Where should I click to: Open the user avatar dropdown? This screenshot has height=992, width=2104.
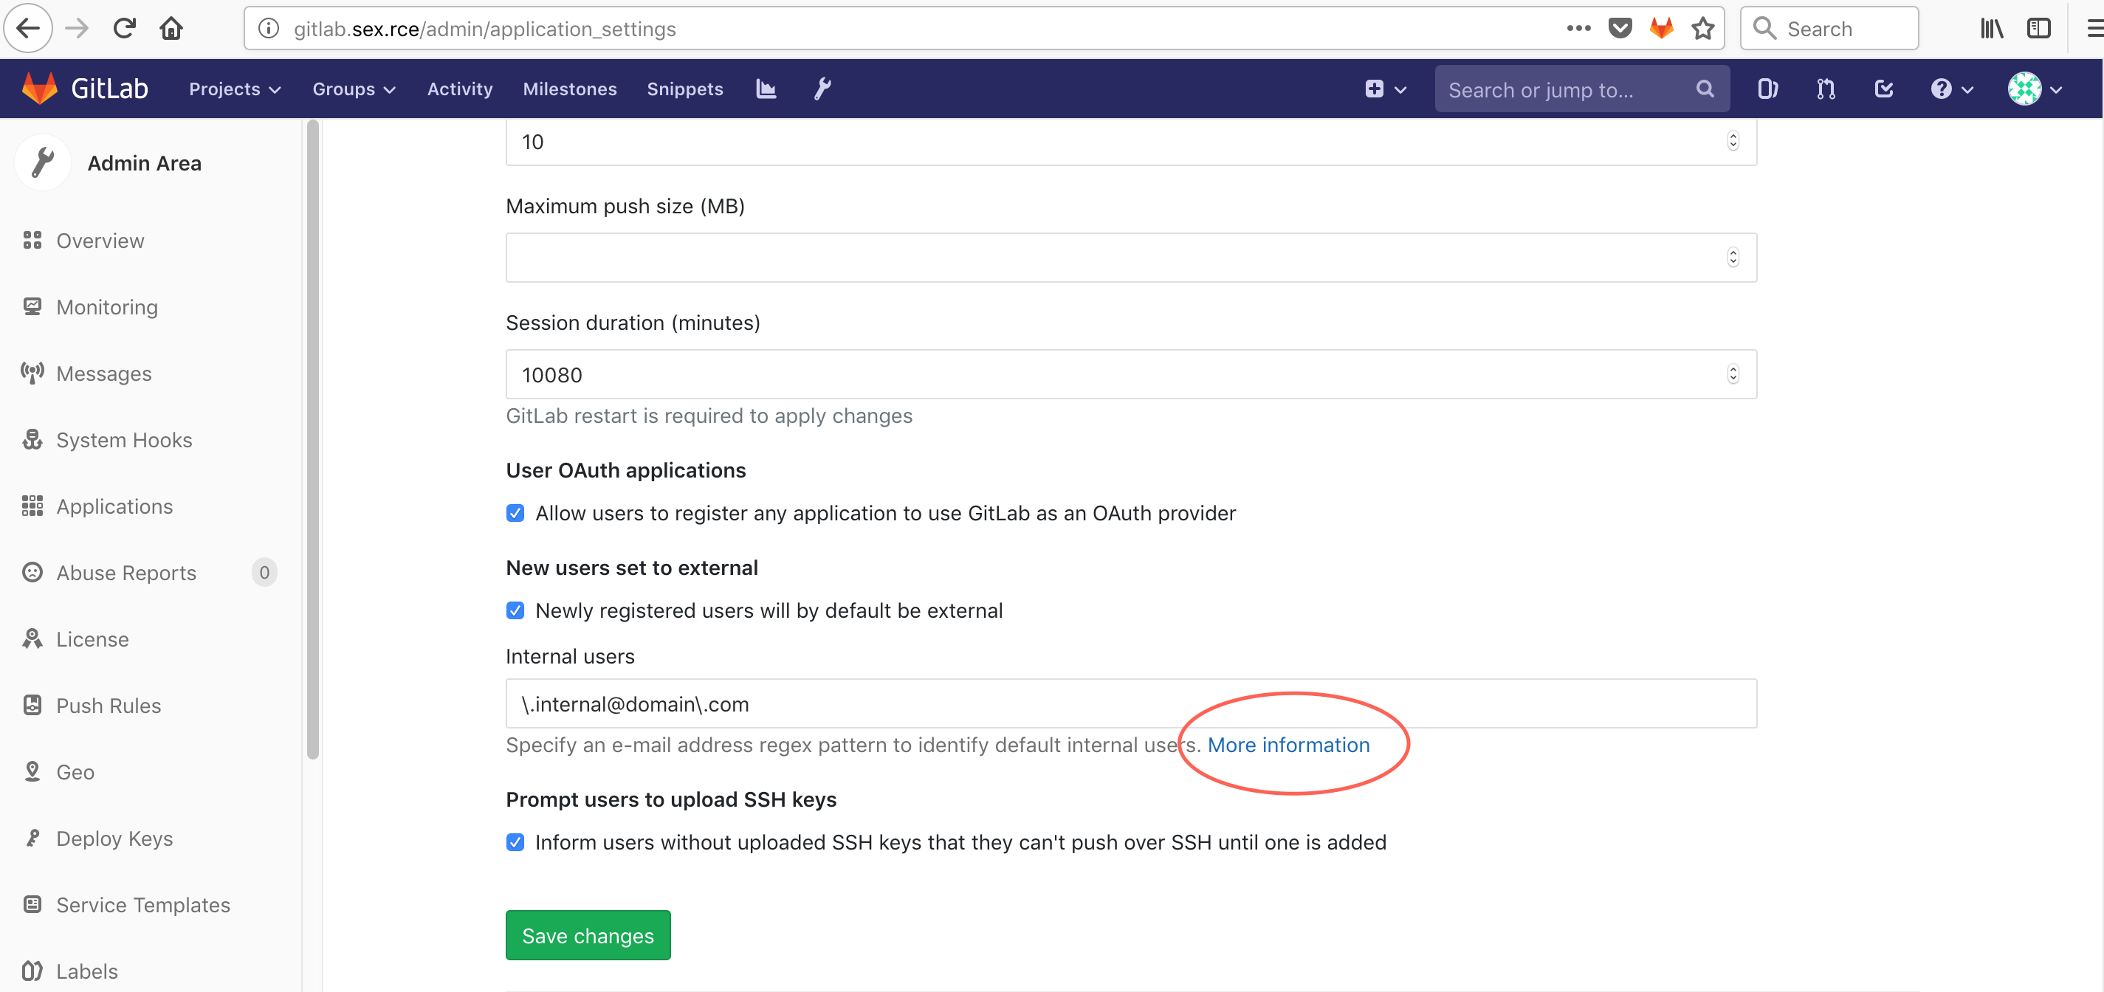[x=2035, y=88]
